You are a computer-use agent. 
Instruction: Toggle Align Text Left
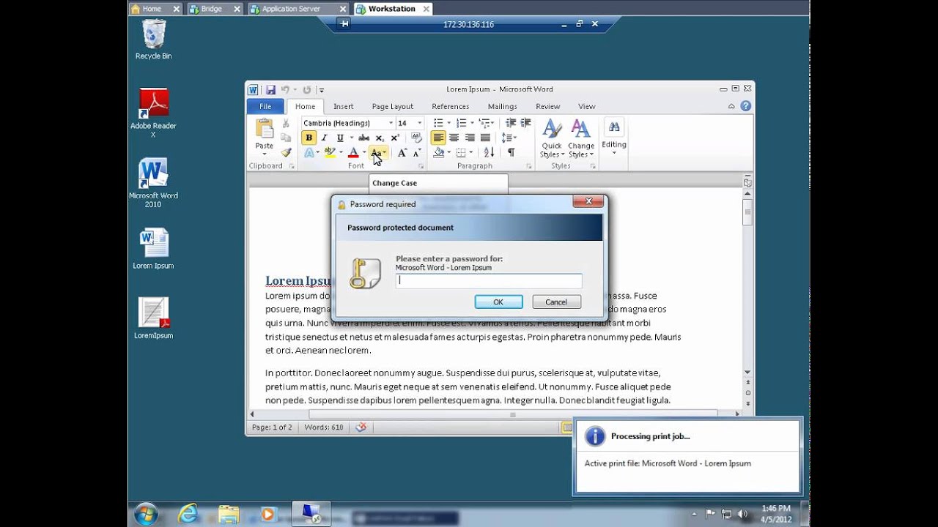tap(438, 138)
